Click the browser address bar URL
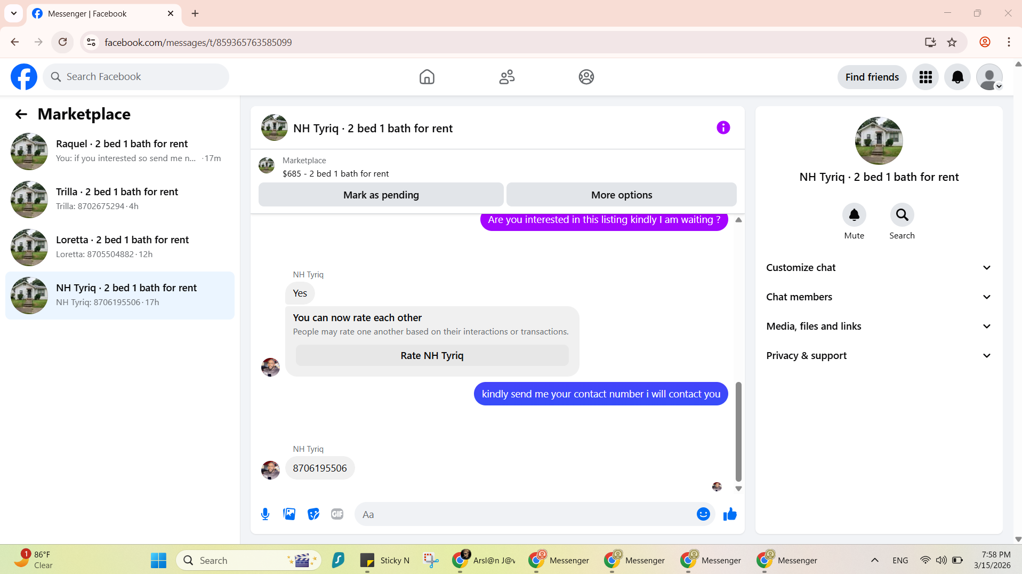 point(198,42)
